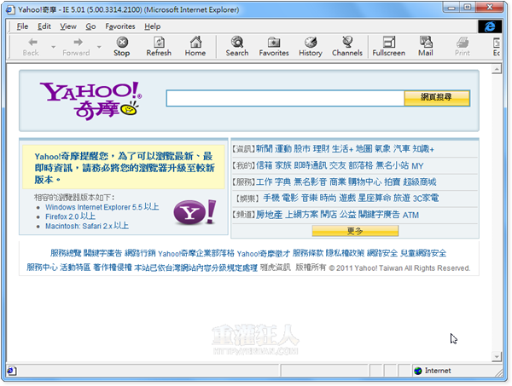Open the 星座算命 link
This screenshot has width=512, height=386.
(375, 198)
